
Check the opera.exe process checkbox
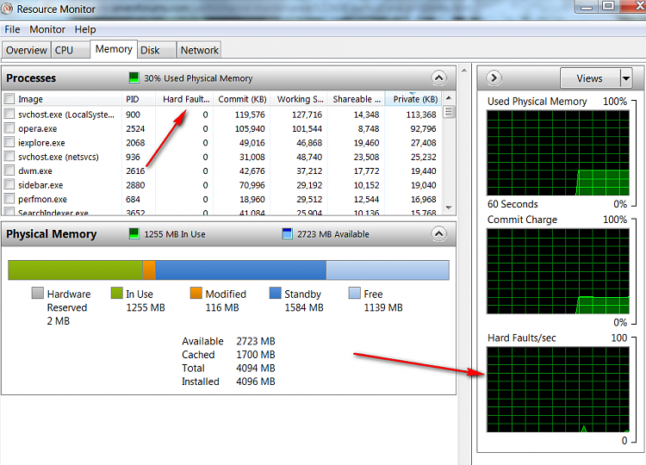[x=9, y=128]
